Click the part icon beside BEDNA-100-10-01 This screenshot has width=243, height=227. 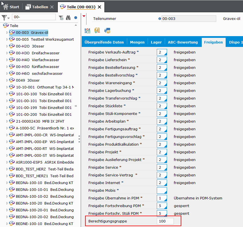(x=12, y=189)
